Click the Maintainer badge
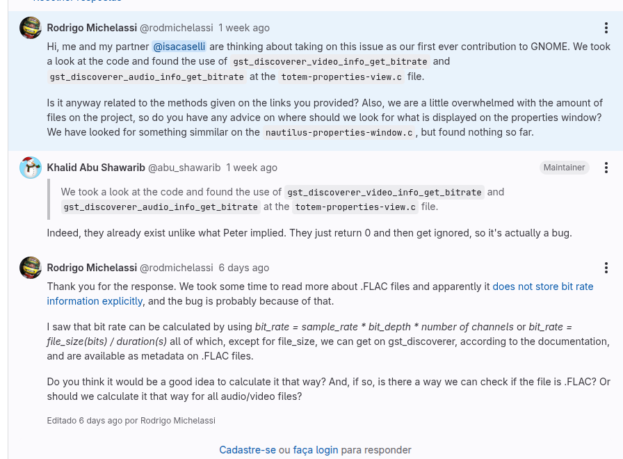Viewport: 623px width, 459px height. (x=564, y=168)
